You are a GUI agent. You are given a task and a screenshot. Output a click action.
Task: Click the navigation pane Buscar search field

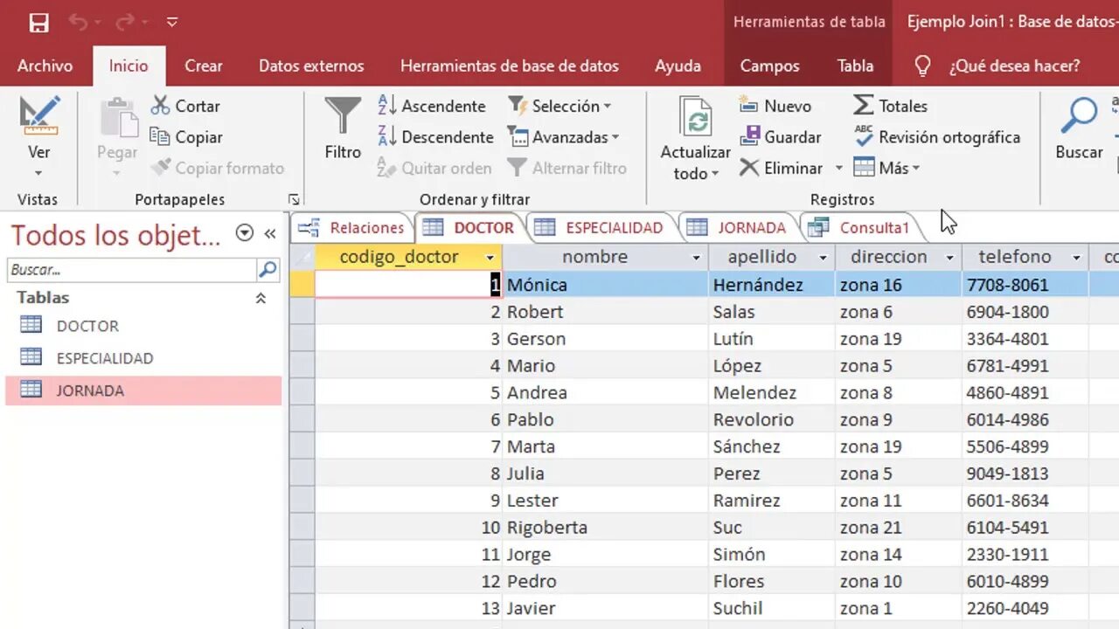[x=132, y=270]
